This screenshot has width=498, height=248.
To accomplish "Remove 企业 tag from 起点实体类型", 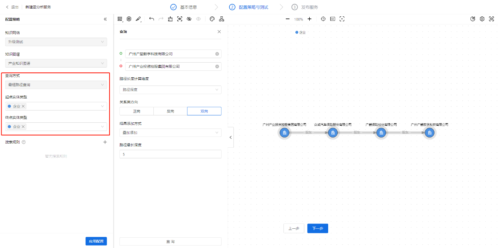I will [x=23, y=106].
